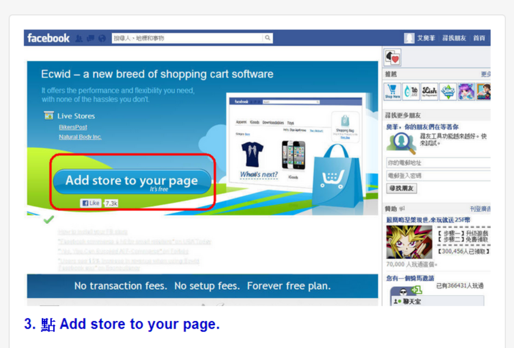Viewport: 514px width, 348px height.
Task: Open the Lish app icon
Action: coord(430,92)
